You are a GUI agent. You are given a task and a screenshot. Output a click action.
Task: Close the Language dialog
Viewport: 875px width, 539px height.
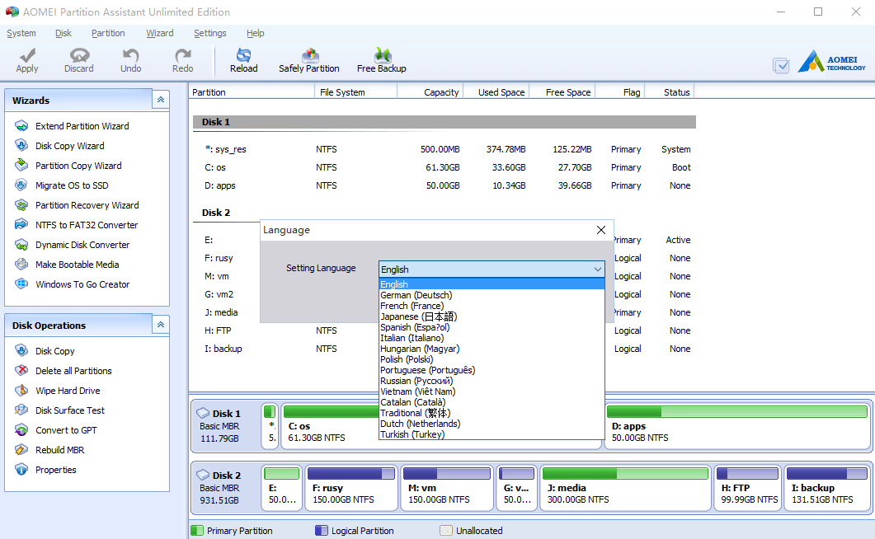(601, 230)
